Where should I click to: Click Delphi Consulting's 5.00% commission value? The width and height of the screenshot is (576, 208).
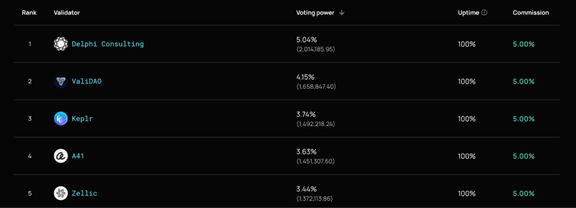[524, 44]
